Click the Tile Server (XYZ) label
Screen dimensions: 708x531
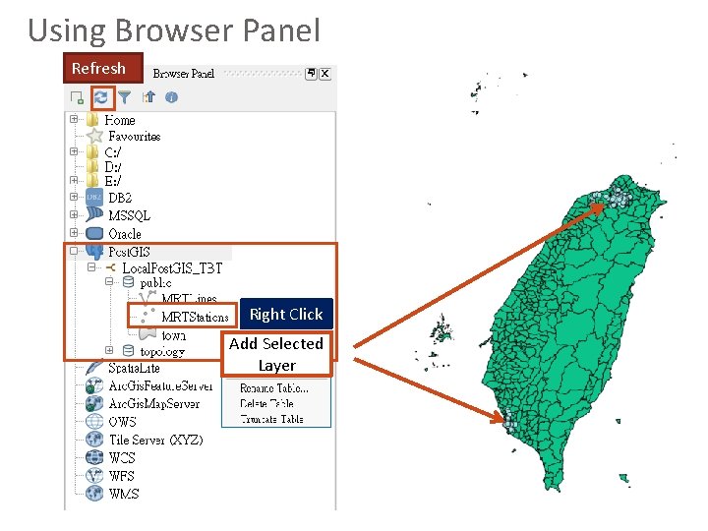point(156,440)
